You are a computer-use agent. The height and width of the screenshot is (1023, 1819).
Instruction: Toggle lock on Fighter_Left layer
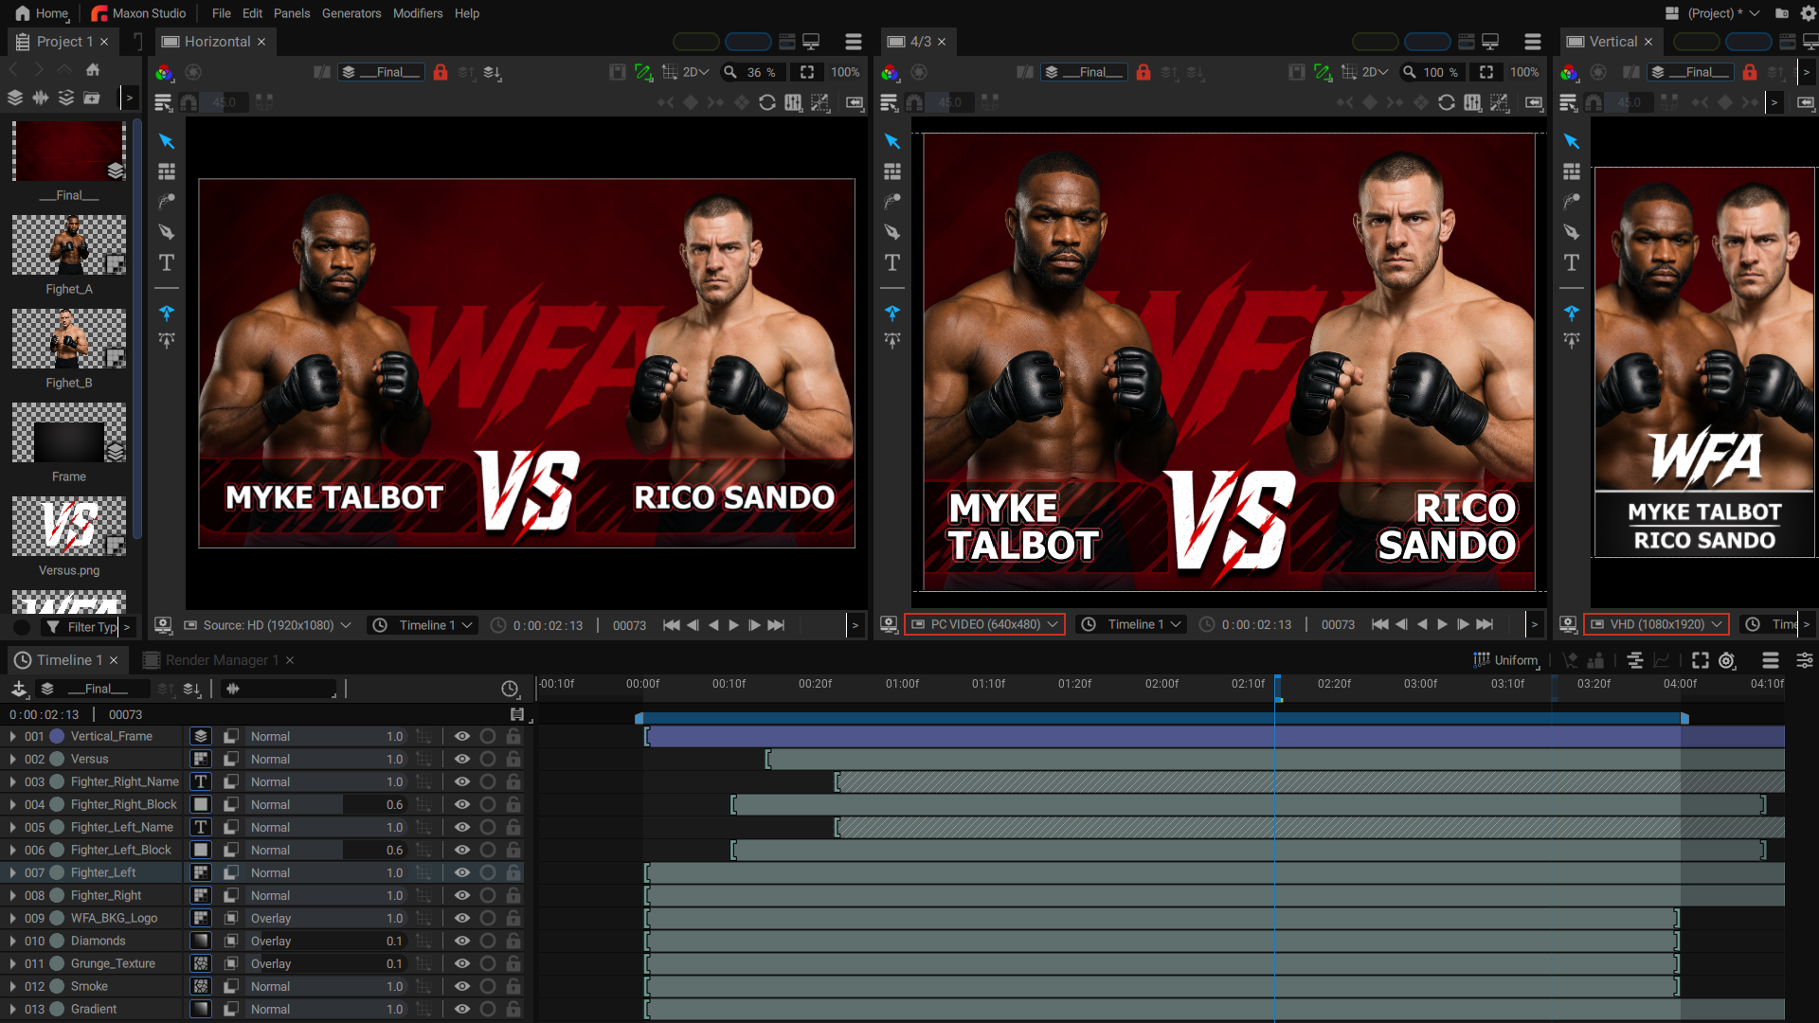click(513, 872)
